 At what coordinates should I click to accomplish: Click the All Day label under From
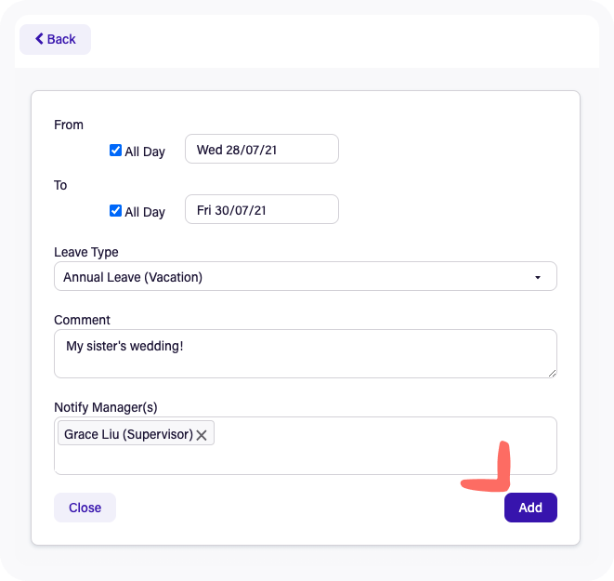coord(145,152)
